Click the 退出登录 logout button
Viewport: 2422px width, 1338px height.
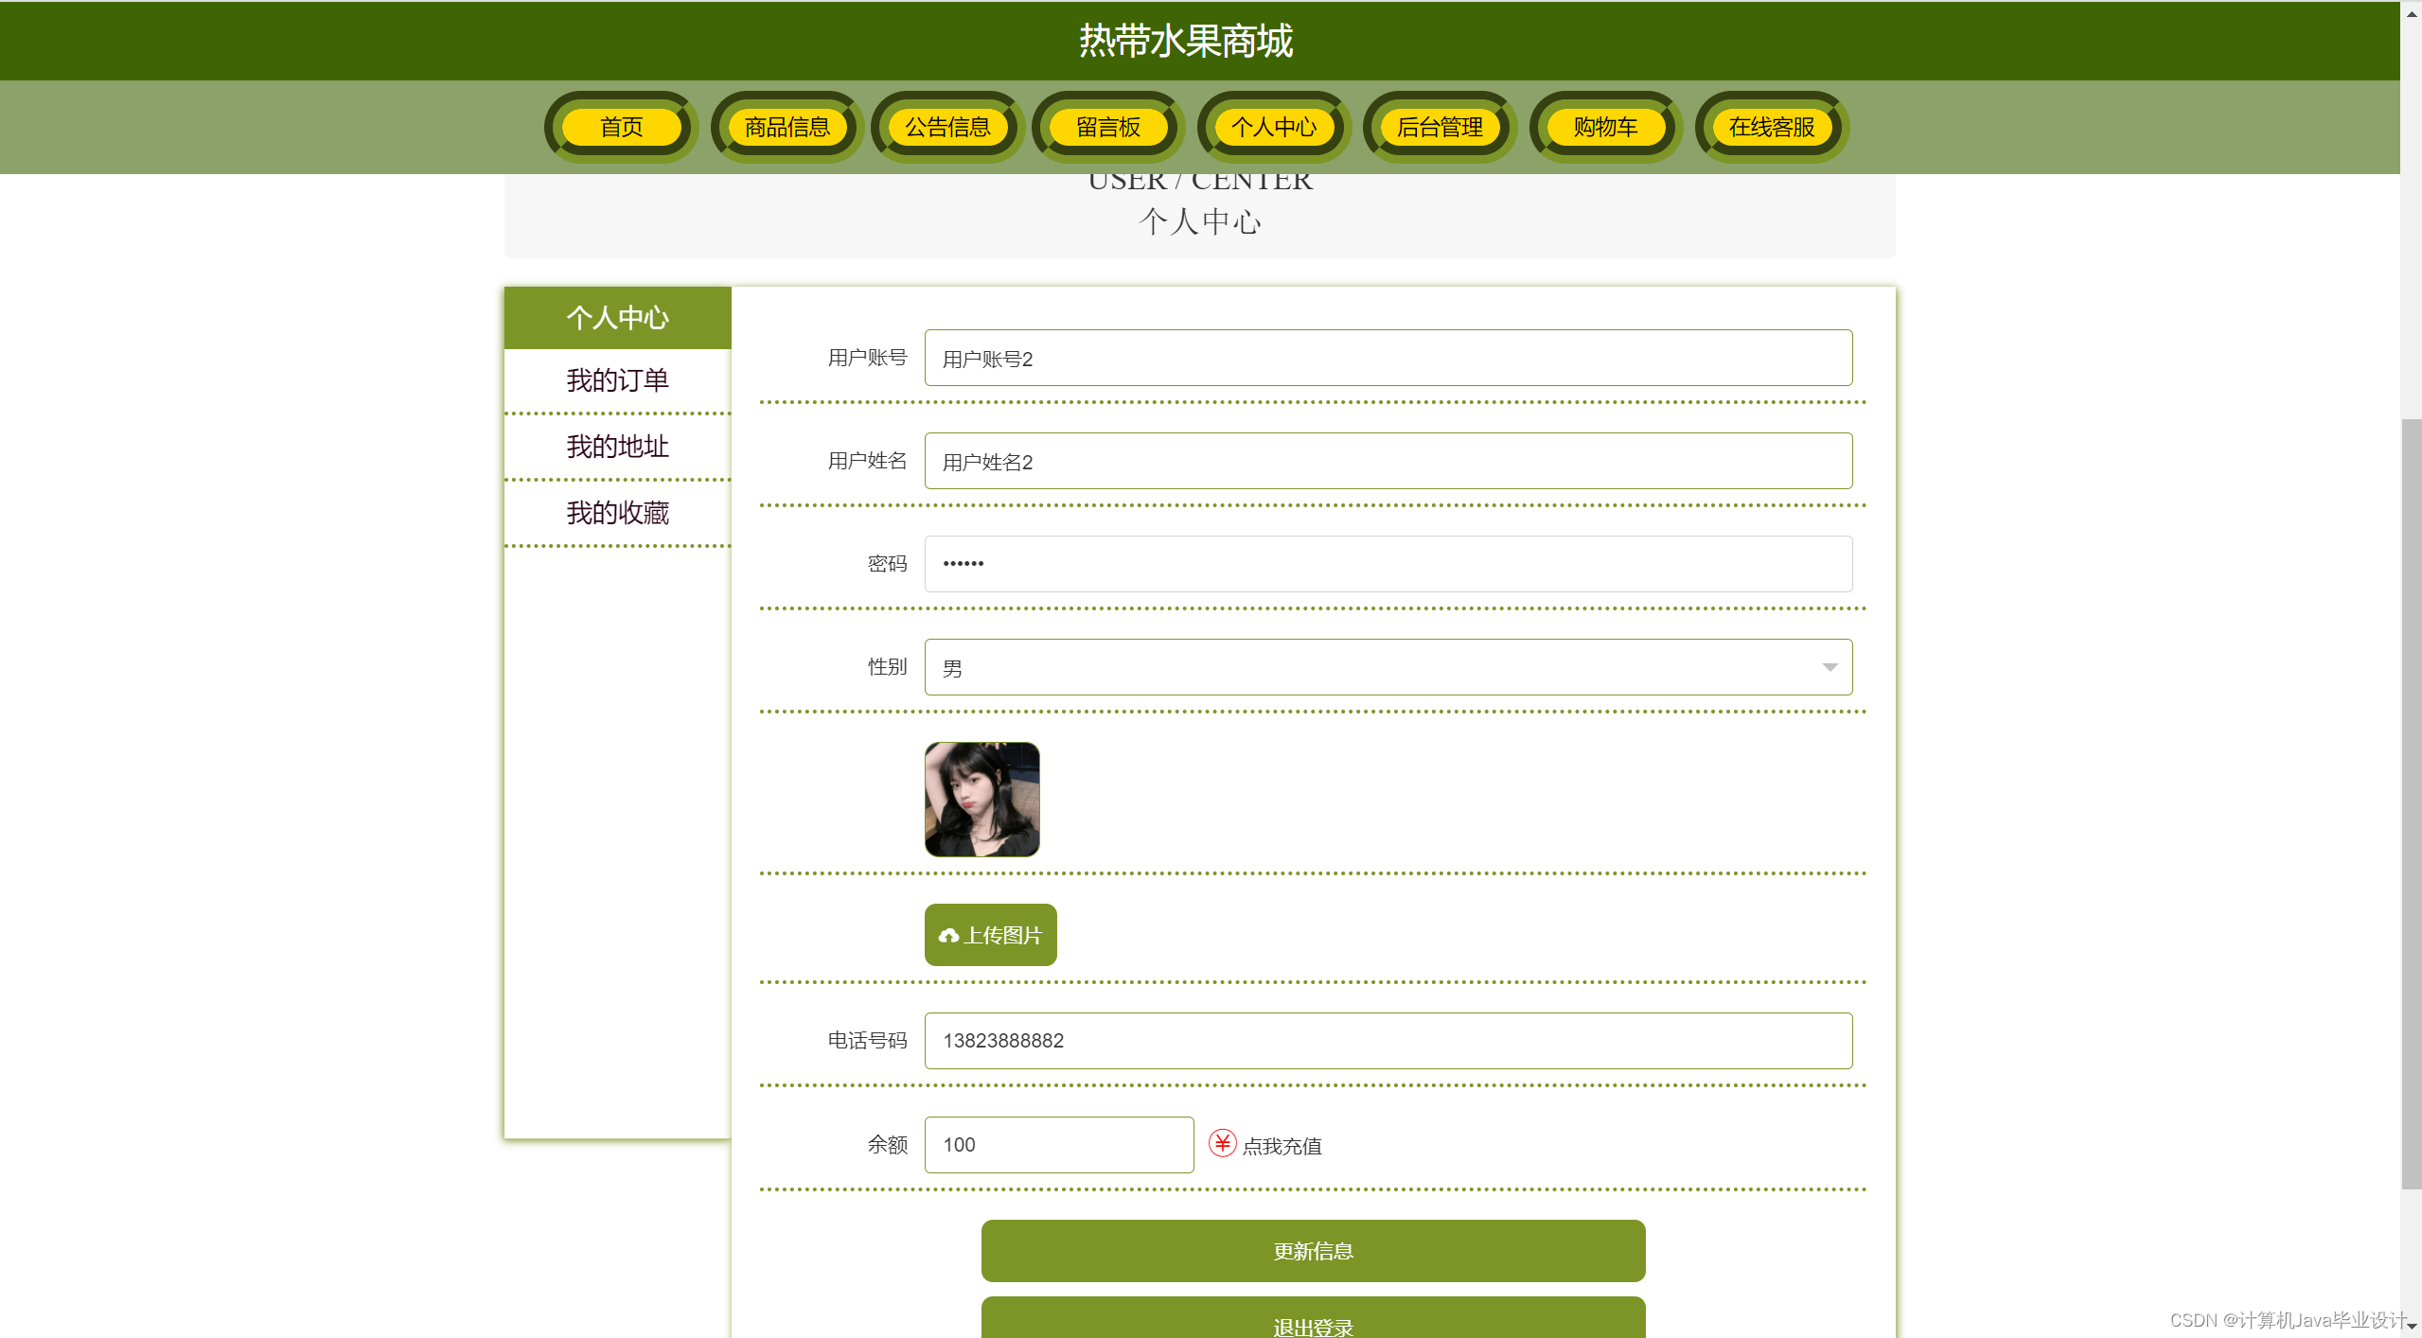click(x=1313, y=1323)
